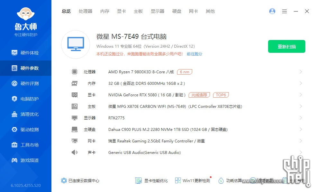The height and width of the screenshot is (192, 315).
Task: Click the TOP6 ranking badge
Action: [221, 95]
